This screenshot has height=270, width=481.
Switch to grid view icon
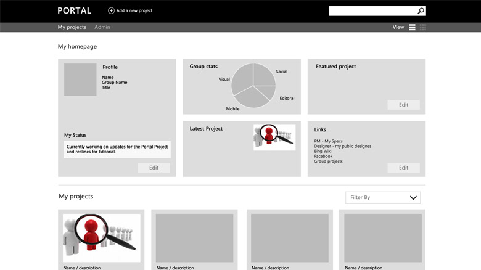tap(422, 27)
